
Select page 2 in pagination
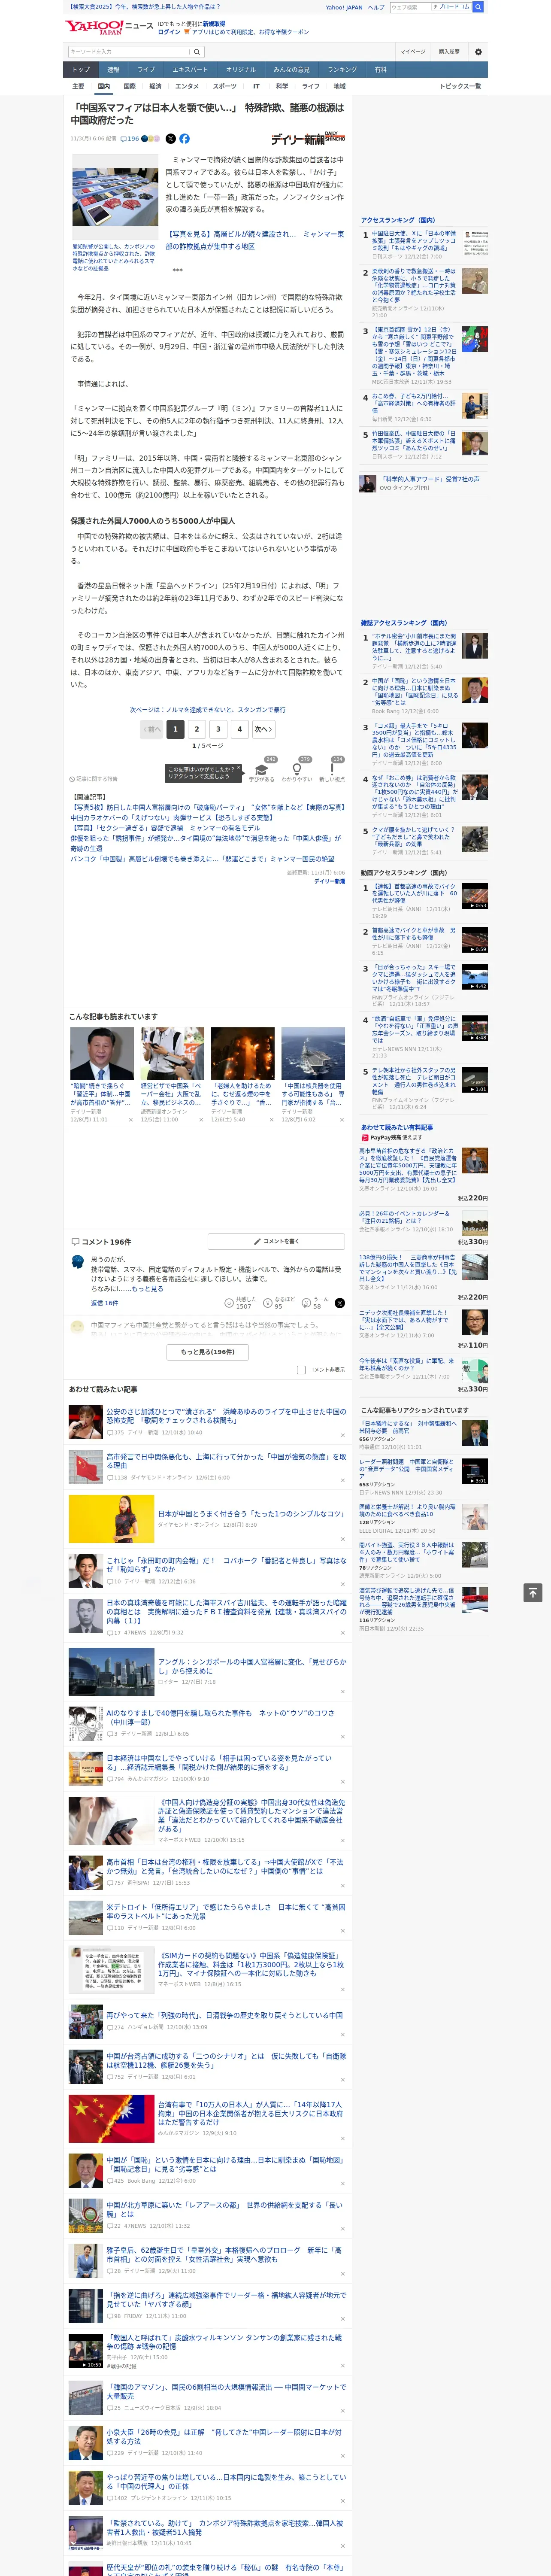(197, 729)
